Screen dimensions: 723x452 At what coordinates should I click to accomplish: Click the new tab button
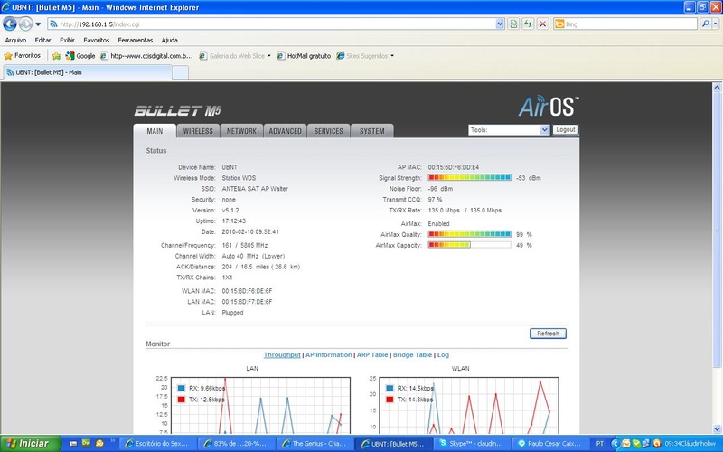coord(180,72)
